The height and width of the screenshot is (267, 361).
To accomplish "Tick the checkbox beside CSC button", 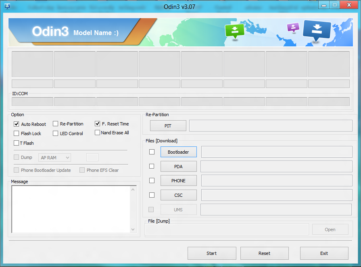I will pyautogui.click(x=152, y=195).
